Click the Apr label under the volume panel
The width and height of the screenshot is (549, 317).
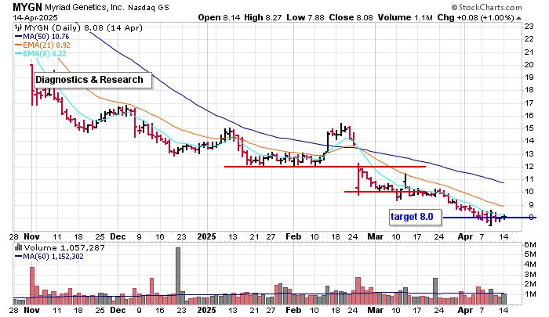[x=465, y=311]
